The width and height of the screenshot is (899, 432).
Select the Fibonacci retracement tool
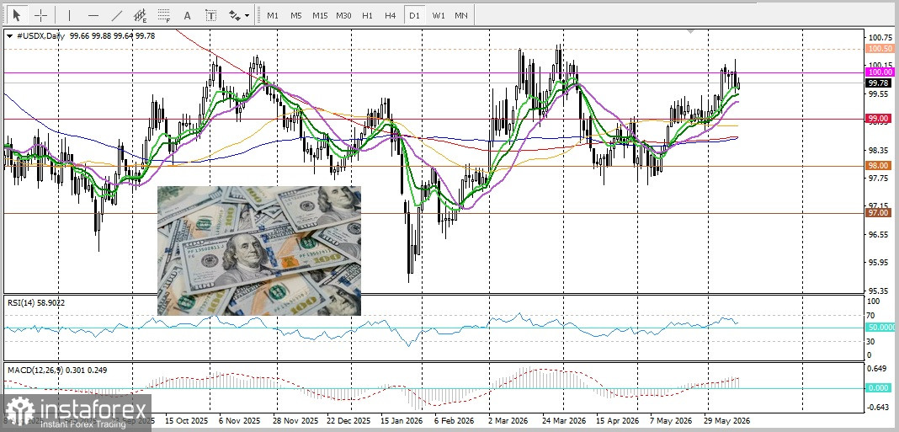(164, 15)
